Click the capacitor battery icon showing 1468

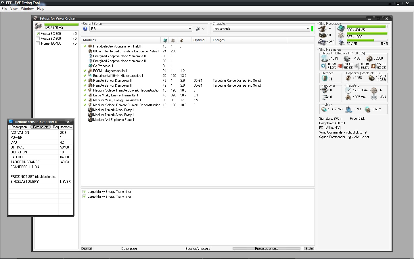click(349, 78)
